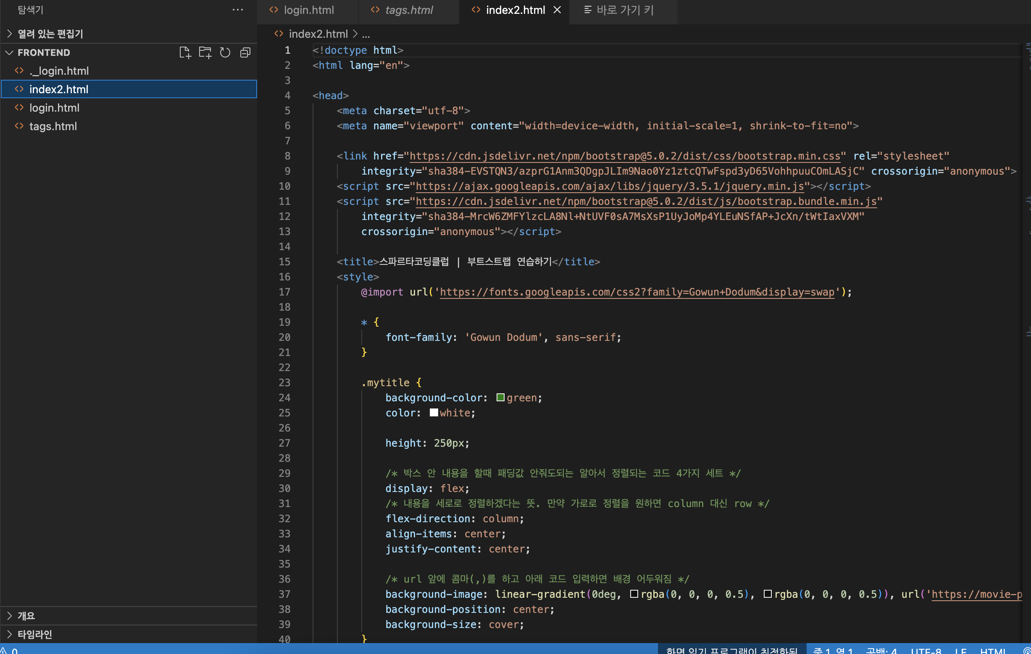Open the breadcrumb ellipsis symbol dropdown
The image size is (1031, 654).
click(x=366, y=34)
